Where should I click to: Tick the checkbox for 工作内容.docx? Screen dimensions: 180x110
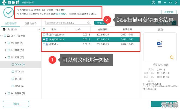point(44,35)
